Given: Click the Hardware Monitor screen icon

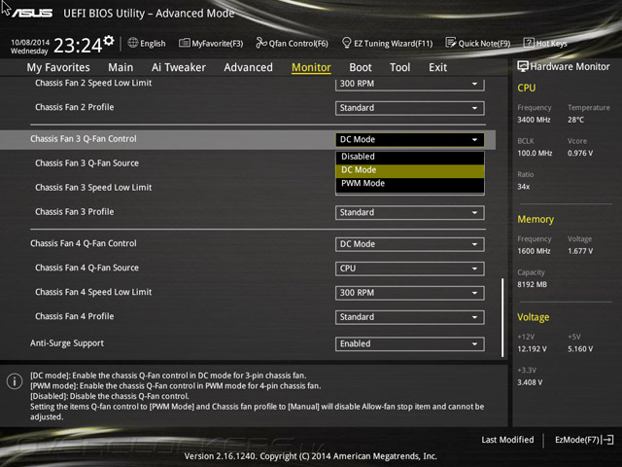Looking at the screenshot, I should [523, 66].
